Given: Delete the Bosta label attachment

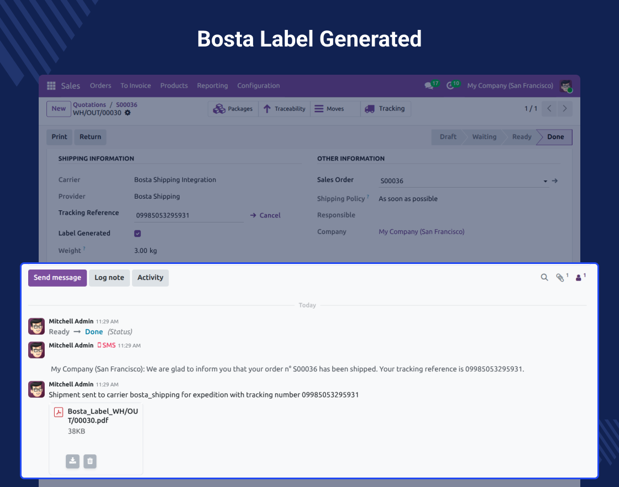Looking at the screenshot, I should click(x=90, y=462).
